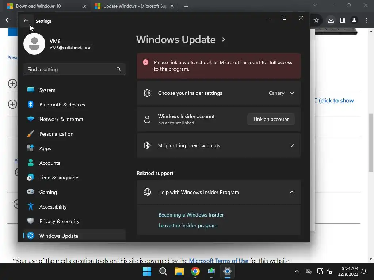
Task: Click the Bluetooth icon in sidebar
Action: 31,104
